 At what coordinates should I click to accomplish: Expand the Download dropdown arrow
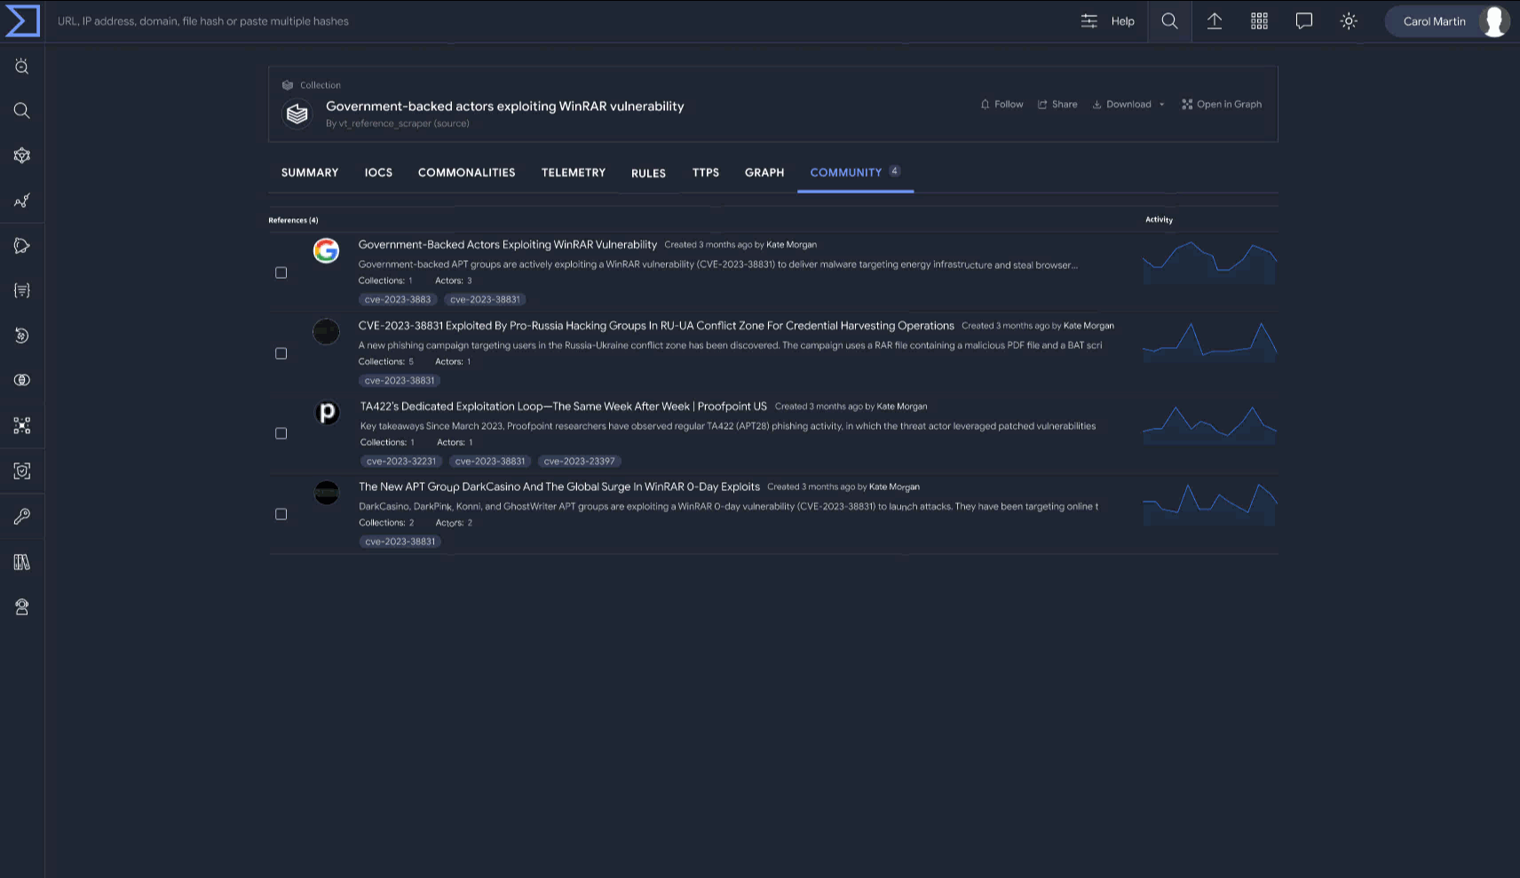(1161, 105)
